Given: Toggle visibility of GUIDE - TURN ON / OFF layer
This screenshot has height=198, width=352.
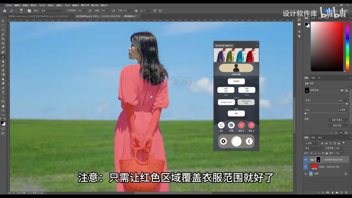Looking at the screenshot, I should tap(306, 167).
